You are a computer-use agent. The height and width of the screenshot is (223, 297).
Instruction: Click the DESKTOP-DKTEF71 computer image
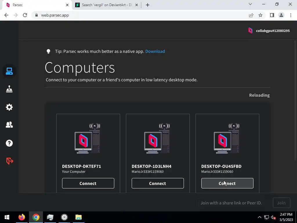coord(87,139)
